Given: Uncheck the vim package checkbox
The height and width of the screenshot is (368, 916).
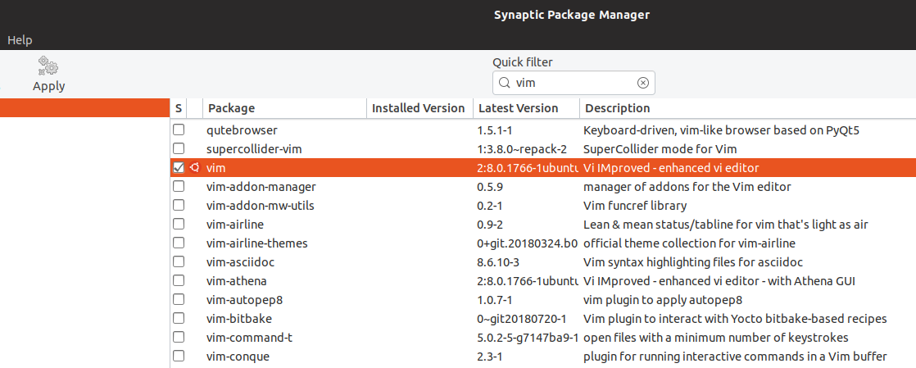Looking at the screenshot, I should (x=179, y=168).
